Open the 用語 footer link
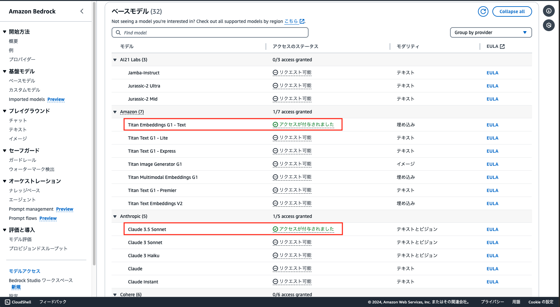The image size is (560, 307). tap(516, 302)
